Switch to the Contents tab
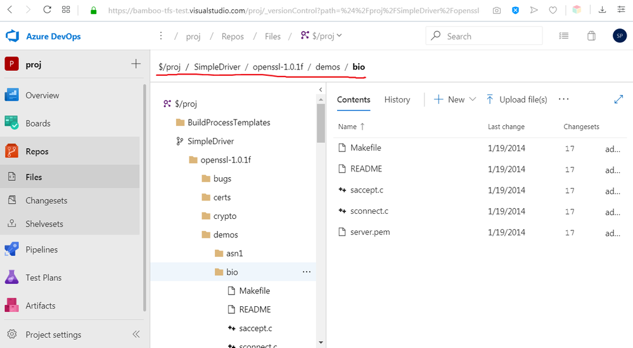 [x=354, y=99]
